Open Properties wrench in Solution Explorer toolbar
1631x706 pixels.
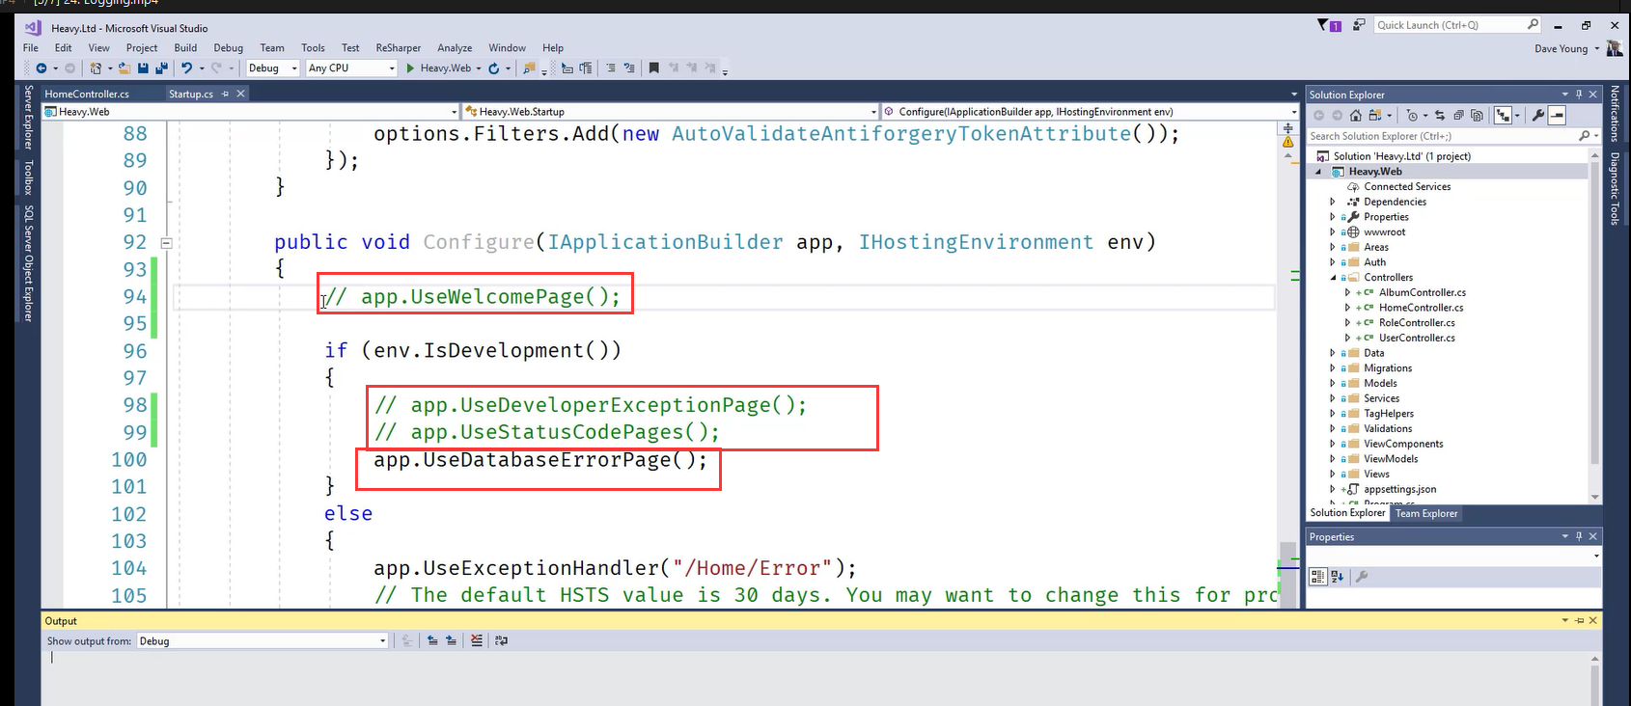1537,115
